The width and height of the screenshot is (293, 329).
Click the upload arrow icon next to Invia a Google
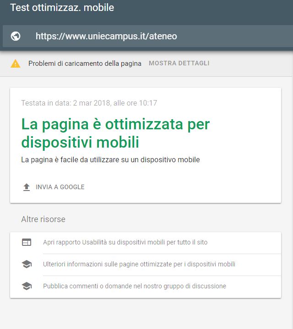(x=27, y=187)
